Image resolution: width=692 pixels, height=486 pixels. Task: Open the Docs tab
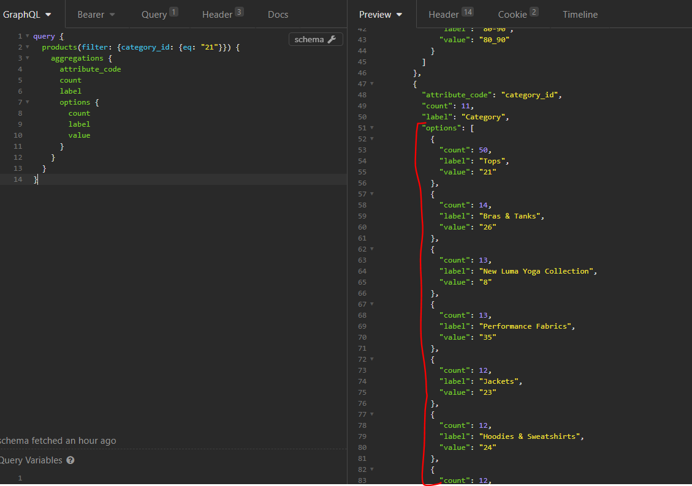tap(278, 15)
